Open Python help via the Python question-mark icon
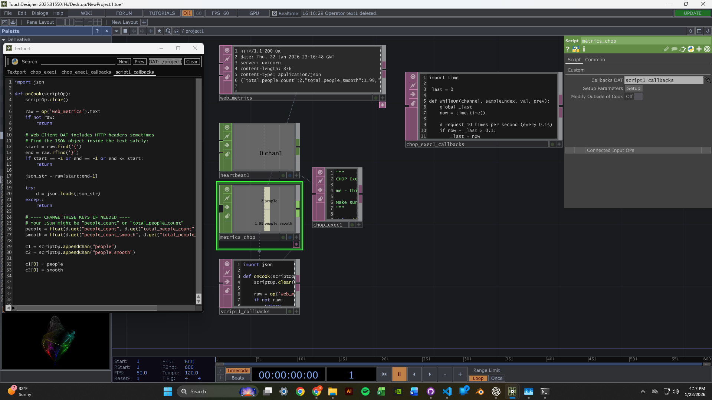Screen dimensions: 712x400 [x=575, y=49]
